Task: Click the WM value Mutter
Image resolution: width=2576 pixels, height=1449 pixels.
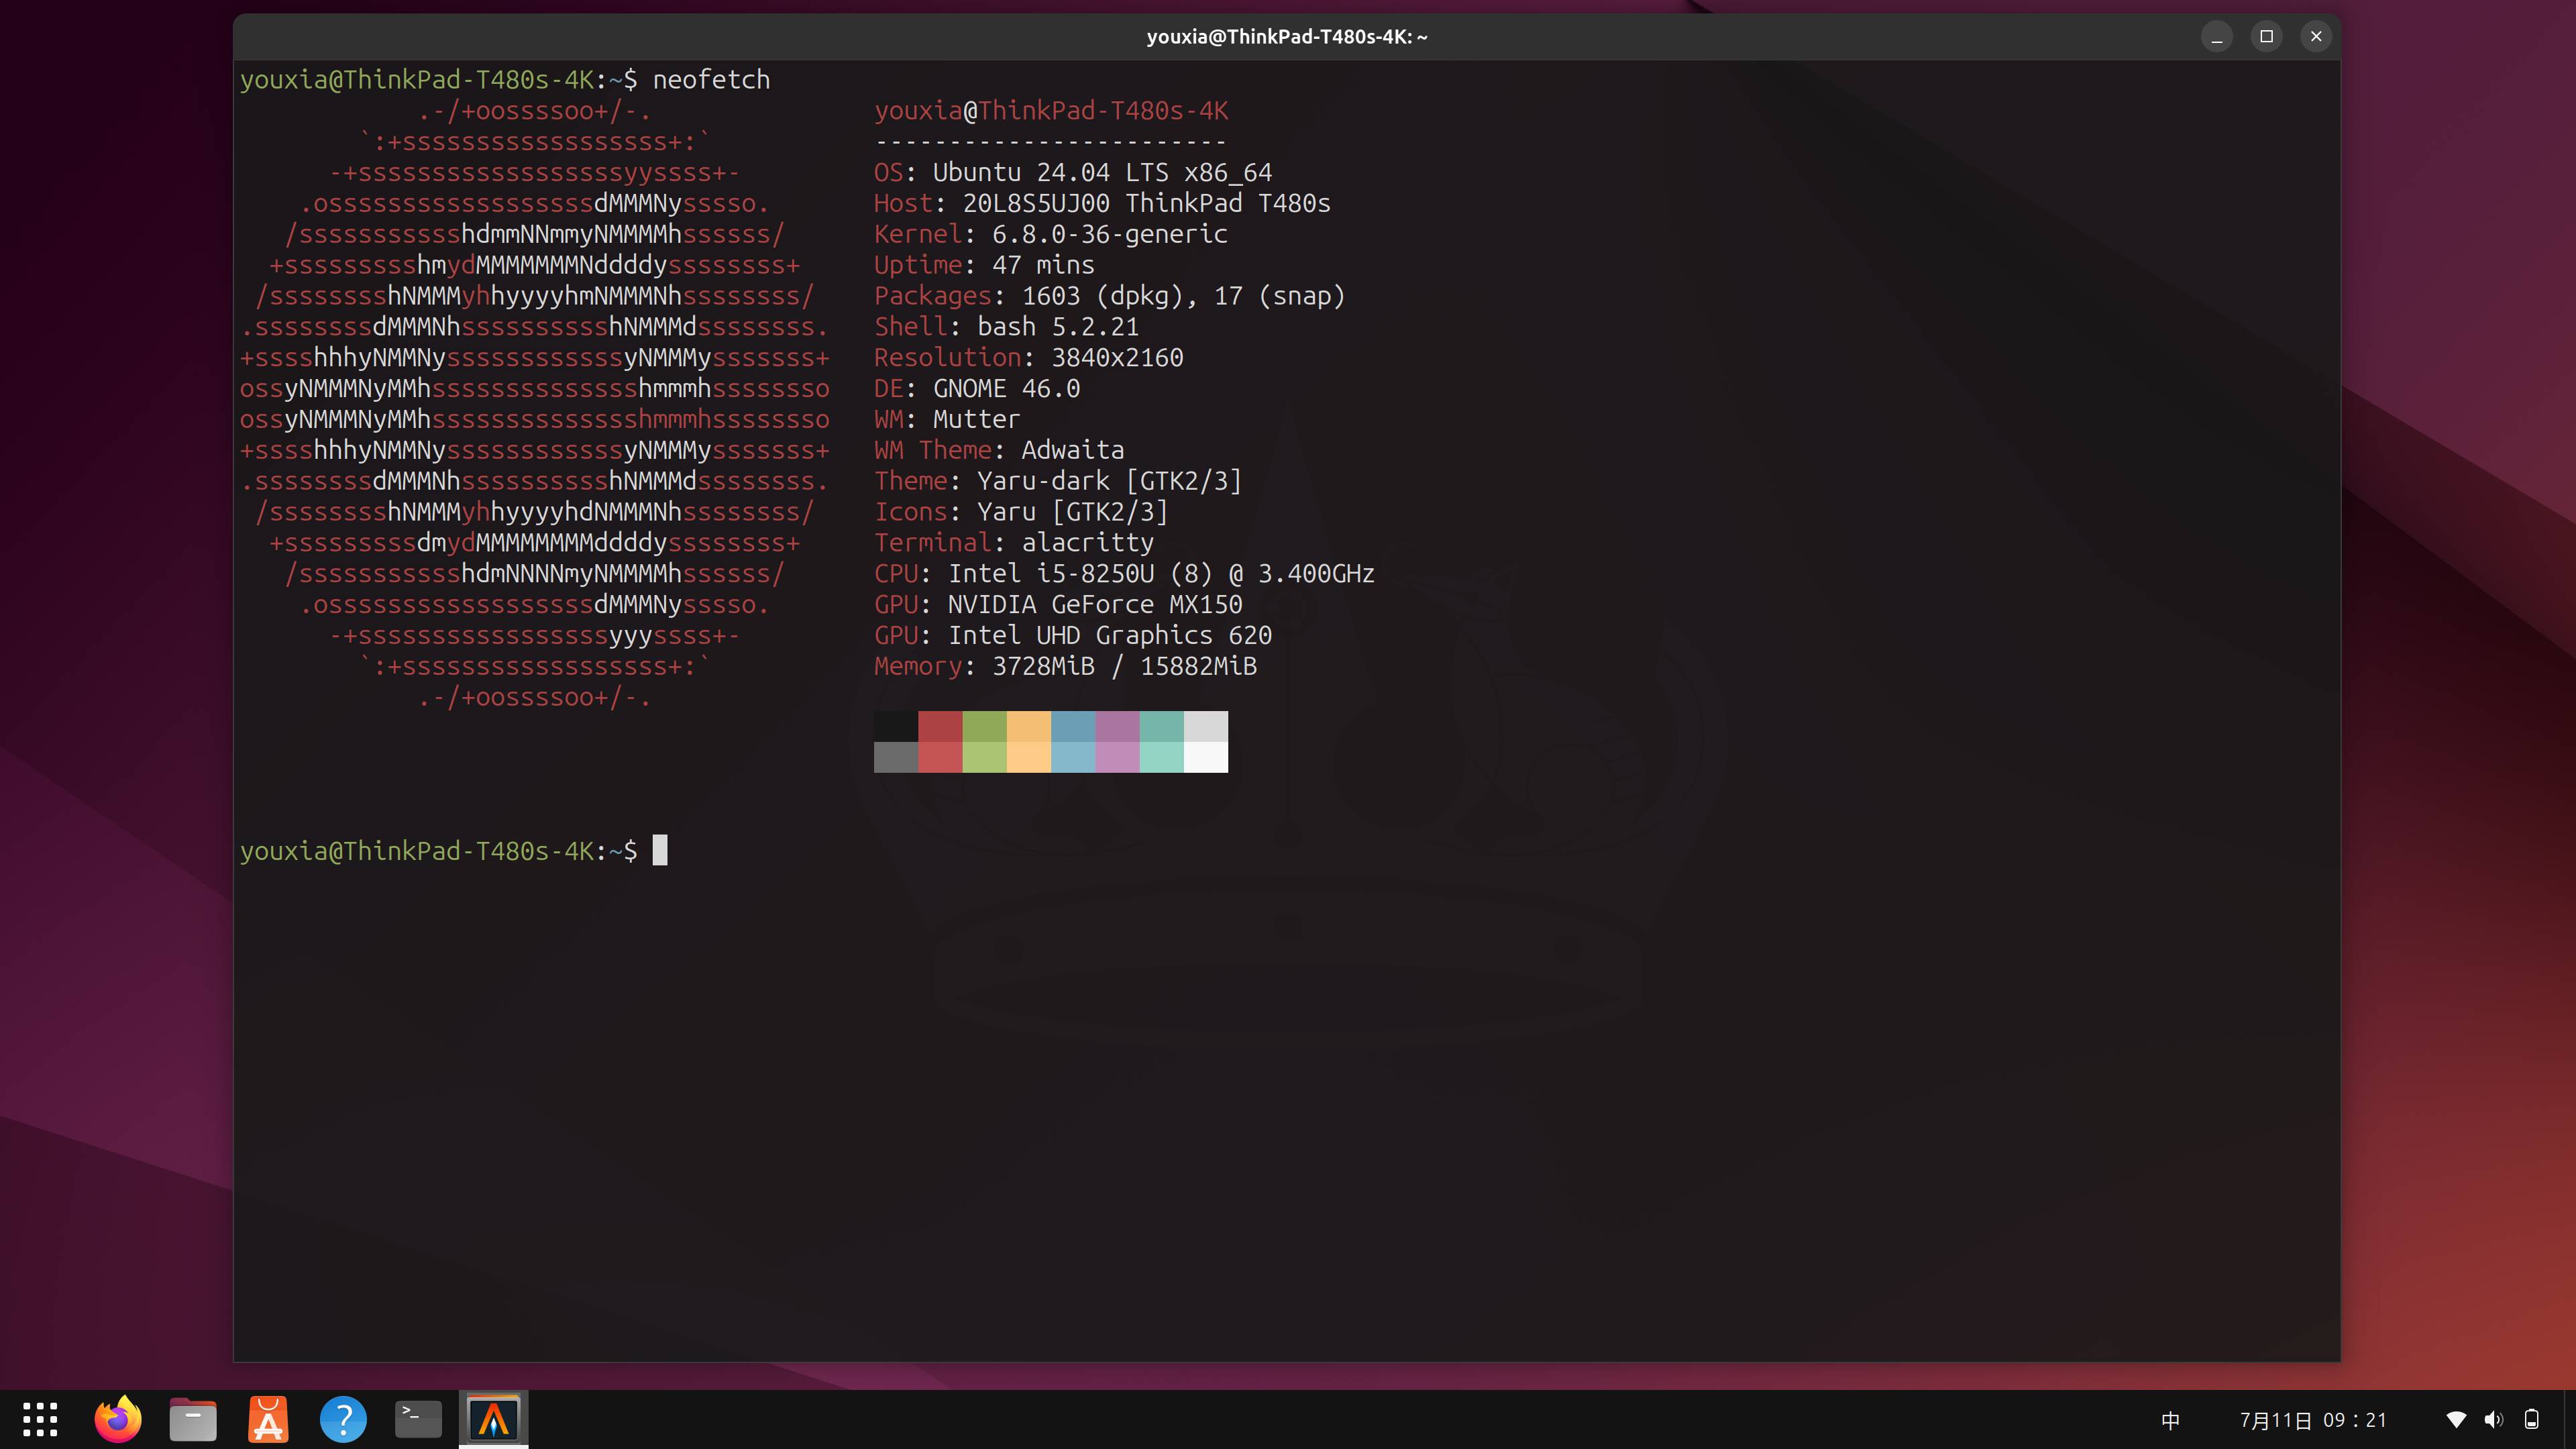Action: tap(976, 419)
